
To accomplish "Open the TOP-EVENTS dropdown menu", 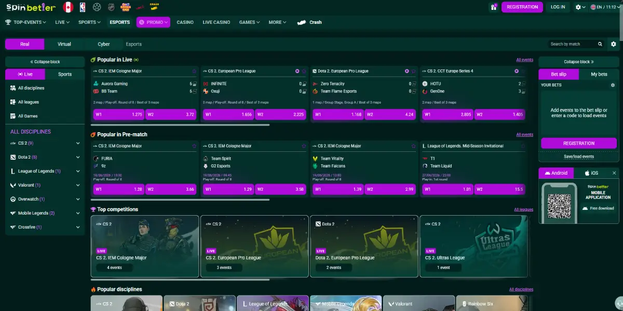I will tap(26, 22).
